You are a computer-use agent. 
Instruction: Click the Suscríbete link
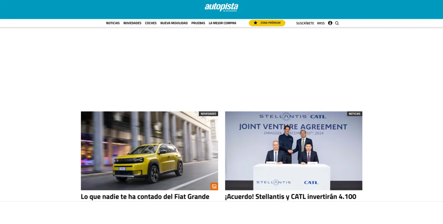click(x=305, y=23)
